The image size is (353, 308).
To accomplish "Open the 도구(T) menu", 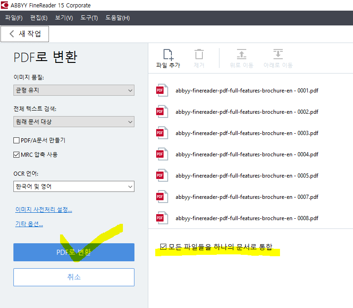I will tap(89, 18).
